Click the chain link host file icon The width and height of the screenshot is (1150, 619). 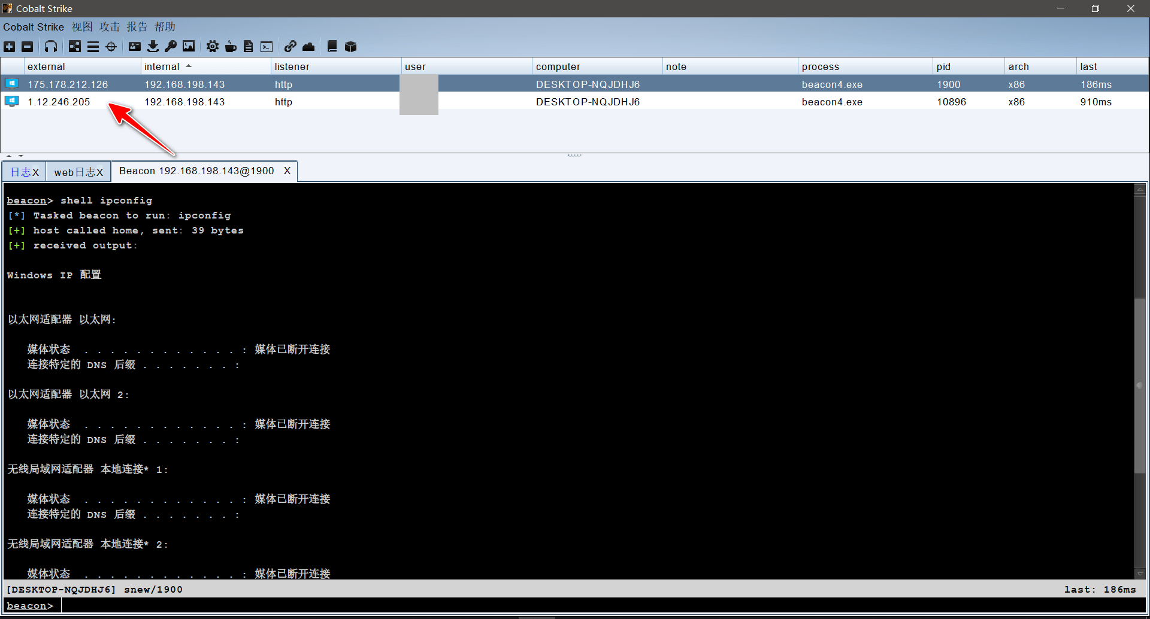click(290, 47)
